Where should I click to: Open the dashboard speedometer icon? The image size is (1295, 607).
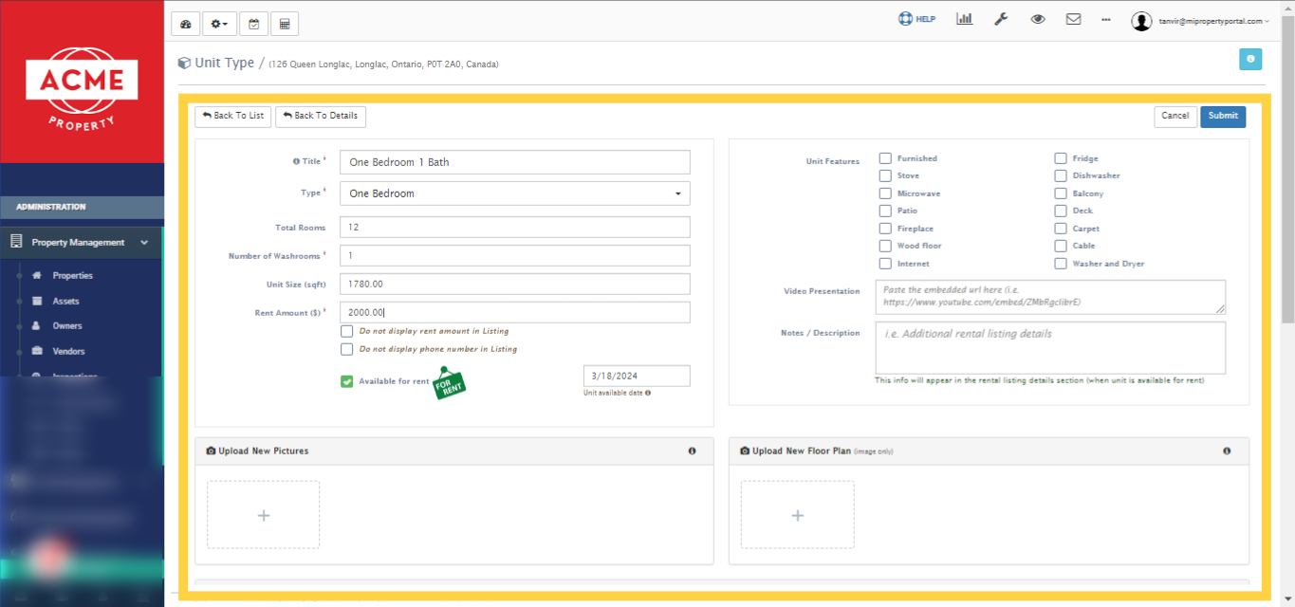185,23
